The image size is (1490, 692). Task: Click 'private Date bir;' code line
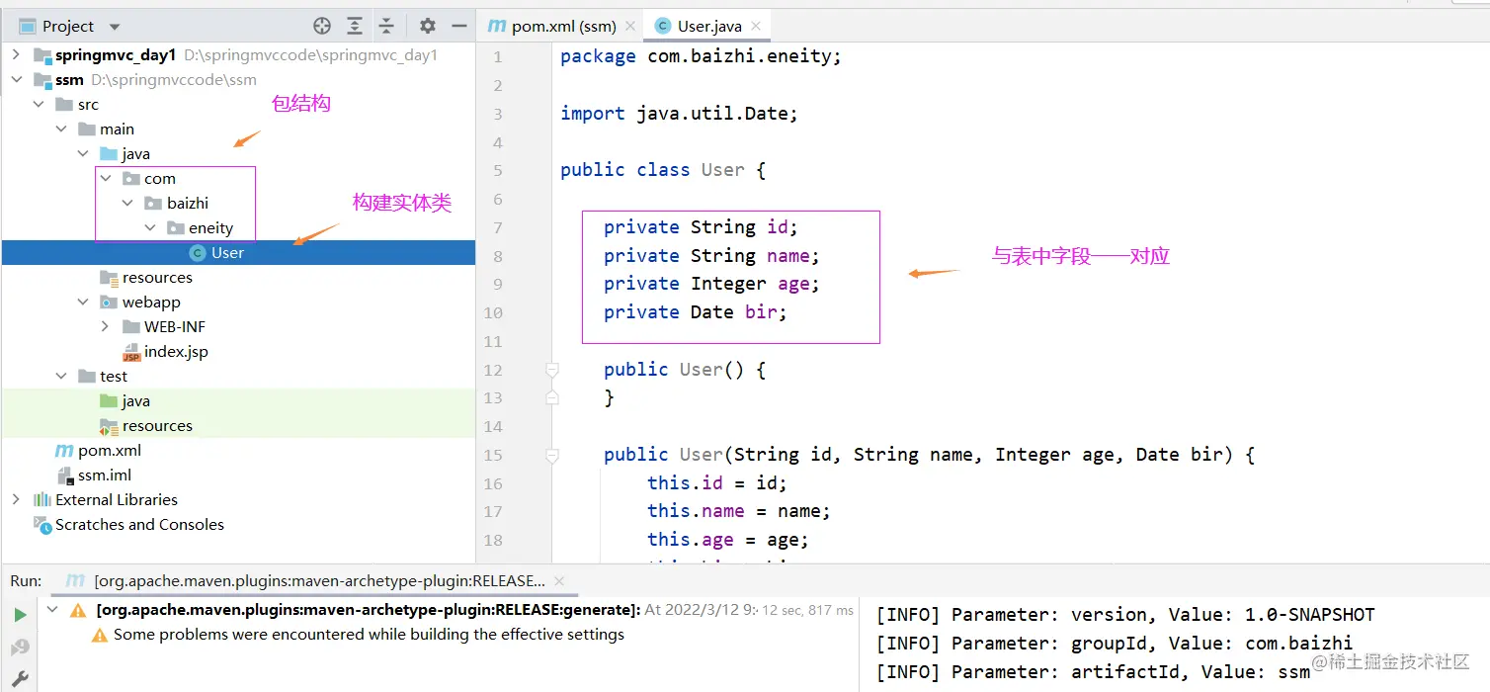[x=696, y=312]
